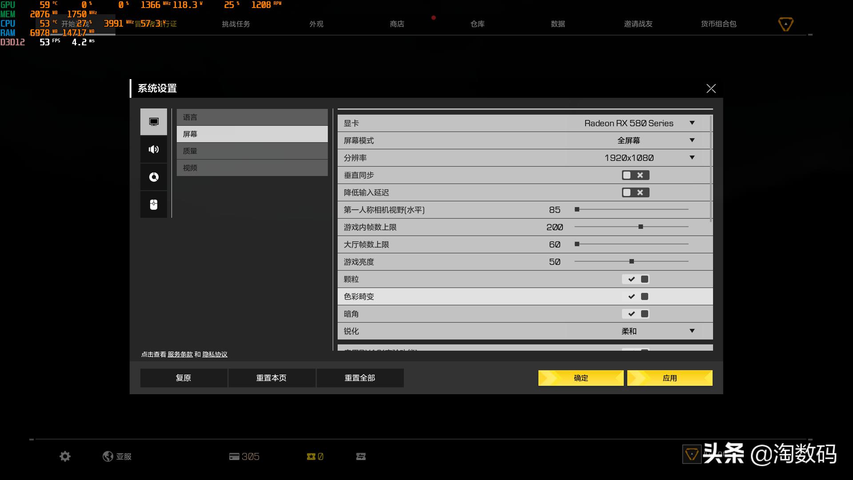Viewport: 853px width, 480px height.
Task: Open the 商店 shop menu item
Action: click(x=397, y=24)
